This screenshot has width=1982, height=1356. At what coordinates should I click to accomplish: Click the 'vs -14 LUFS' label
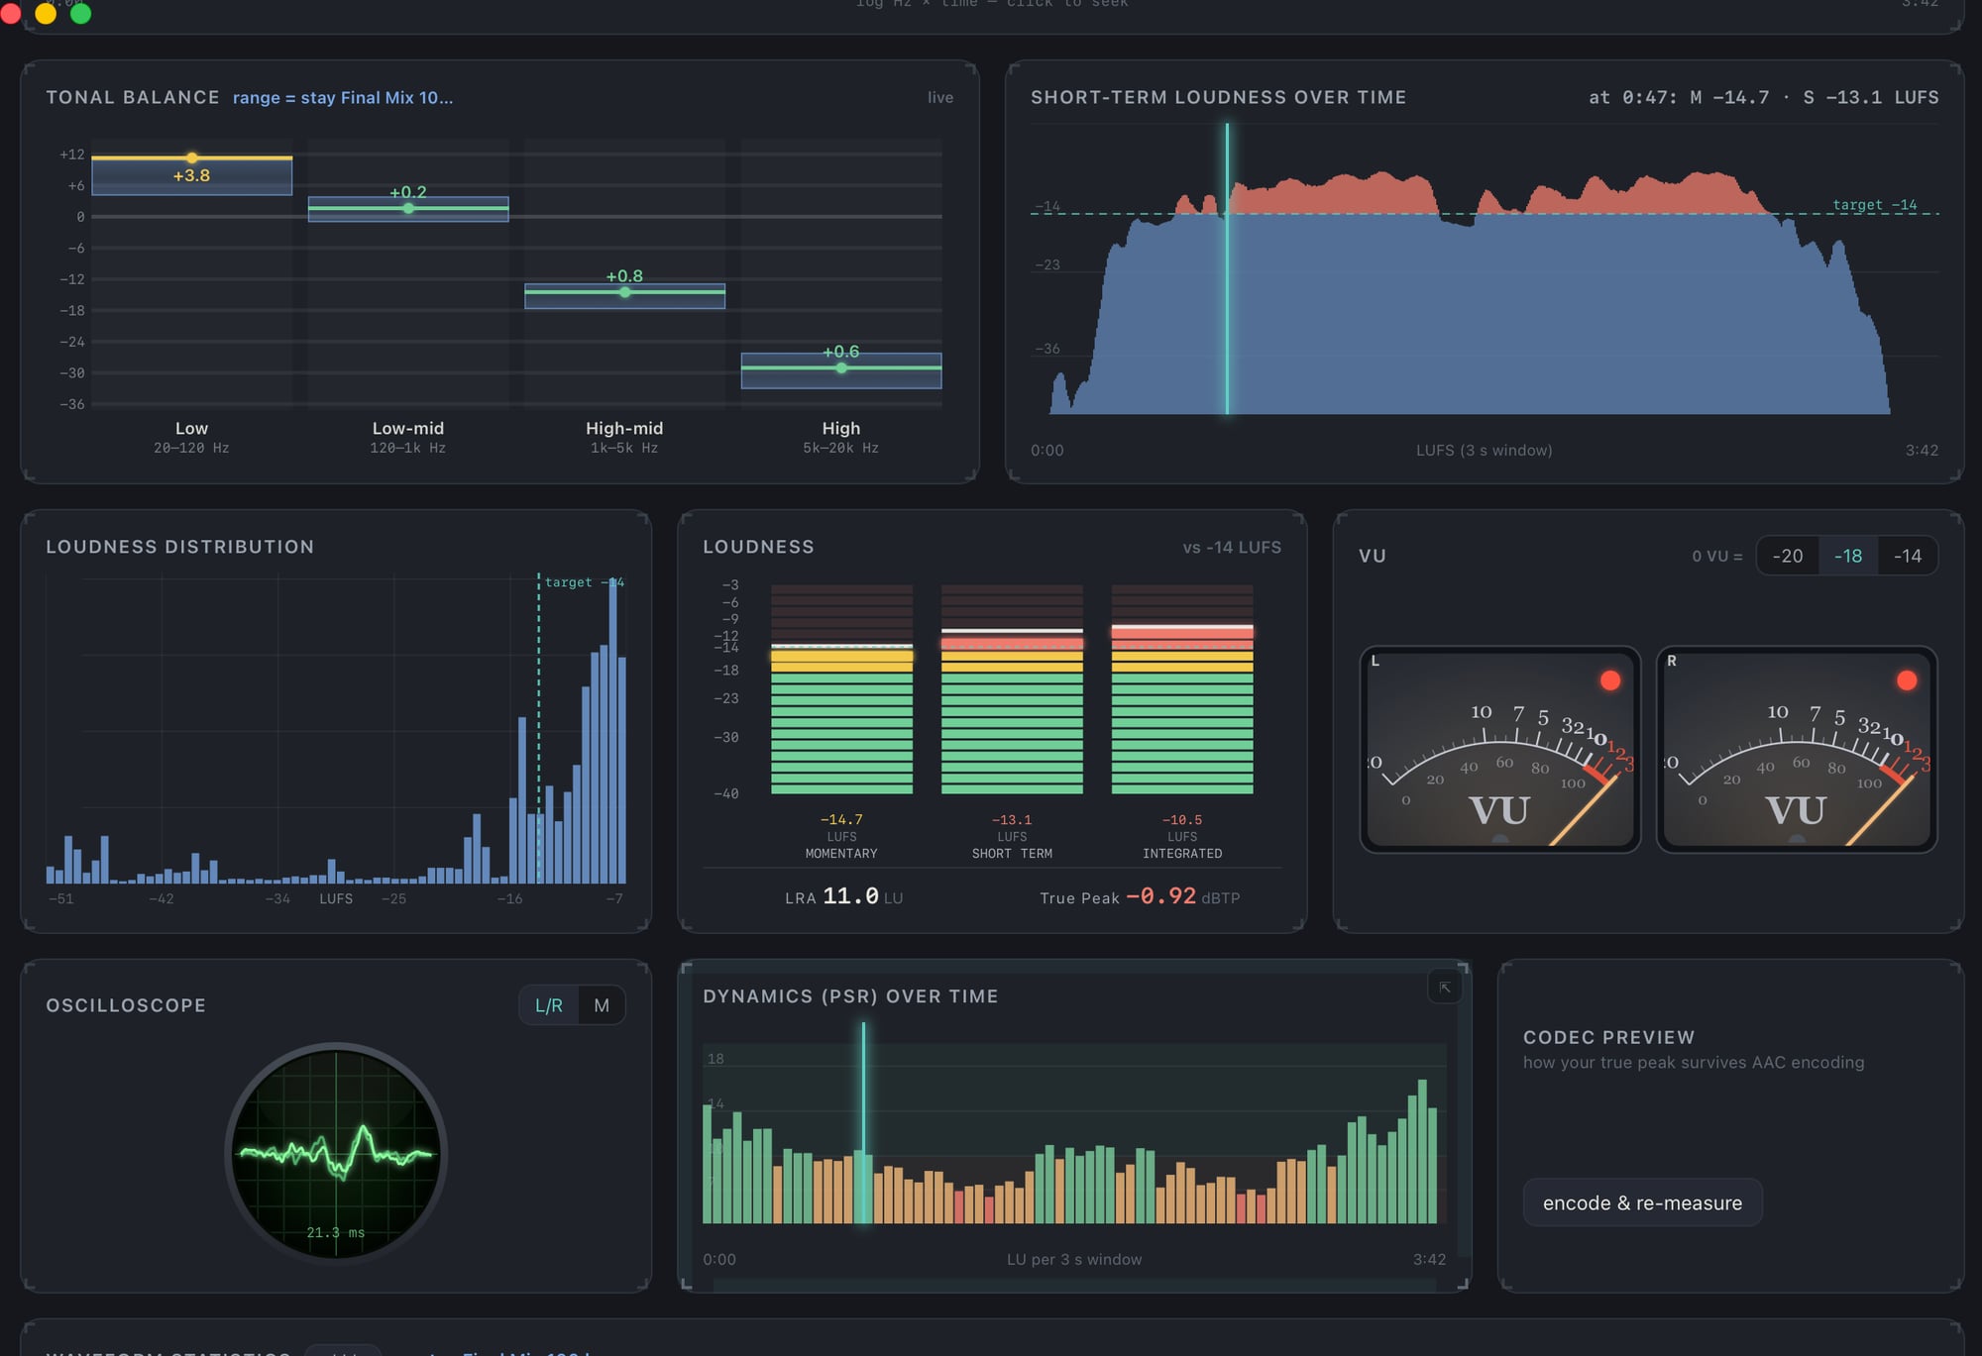coord(1232,548)
